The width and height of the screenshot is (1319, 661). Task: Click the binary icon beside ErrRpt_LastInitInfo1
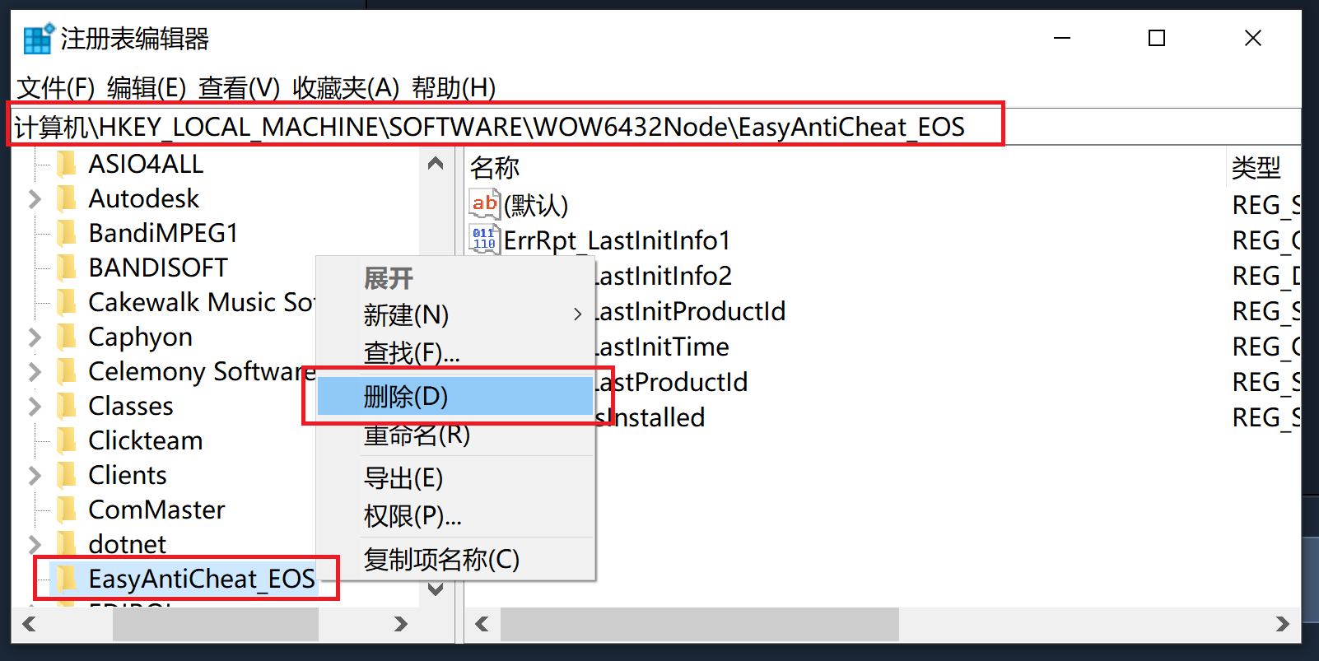(485, 240)
